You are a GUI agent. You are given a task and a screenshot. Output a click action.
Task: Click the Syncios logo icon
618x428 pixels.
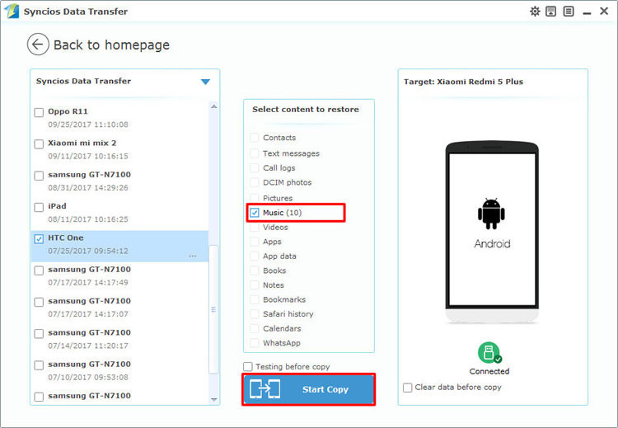[12, 11]
